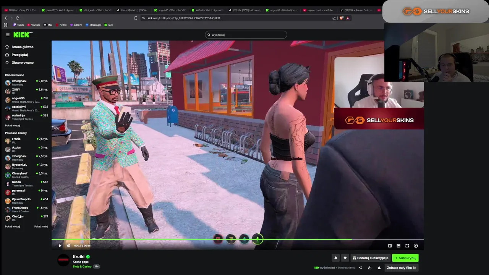Mute the clip volume icon
489x275 pixels.
pyautogui.click(x=68, y=246)
